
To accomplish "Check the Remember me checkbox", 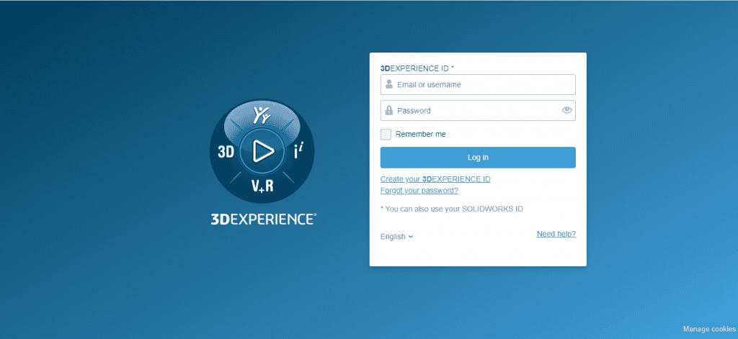I will (386, 135).
